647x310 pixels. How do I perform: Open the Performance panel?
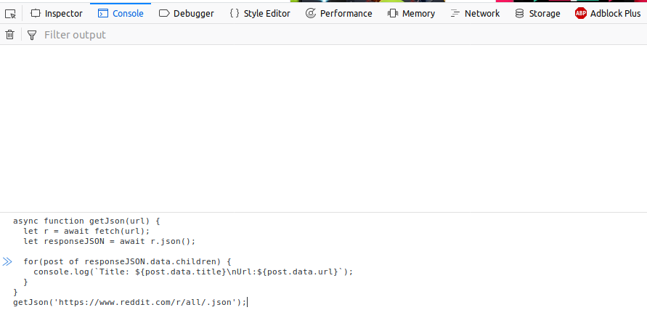click(x=339, y=14)
